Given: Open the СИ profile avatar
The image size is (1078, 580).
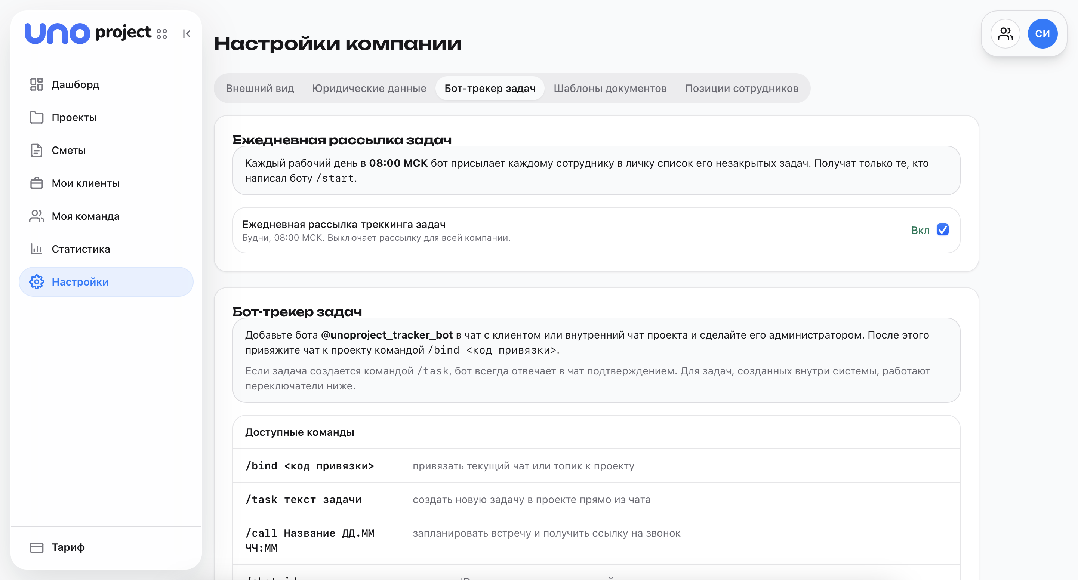Looking at the screenshot, I should pyautogui.click(x=1042, y=34).
